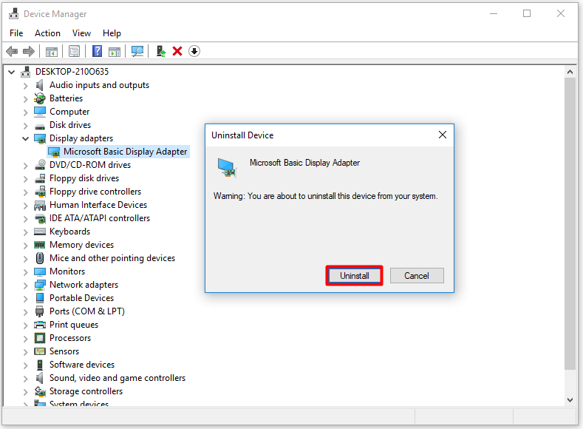Click the Keyboards category icon

coord(40,232)
